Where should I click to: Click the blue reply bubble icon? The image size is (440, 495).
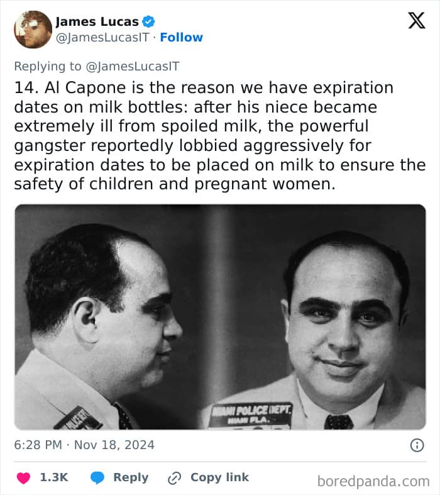click(97, 478)
